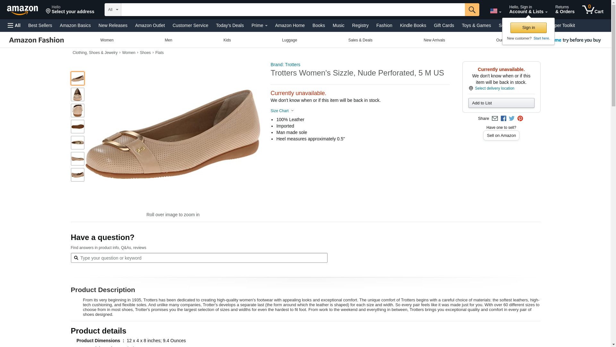The width and height of the screenshot is (616, 347).
Task: Click the Add to List button
Action: click(501, 103)
